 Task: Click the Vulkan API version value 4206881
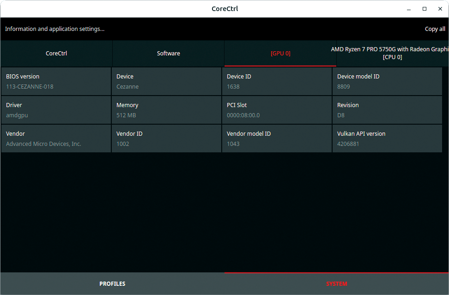348,144
